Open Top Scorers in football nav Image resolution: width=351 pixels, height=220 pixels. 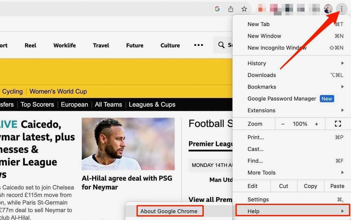(x=37, y=105)
